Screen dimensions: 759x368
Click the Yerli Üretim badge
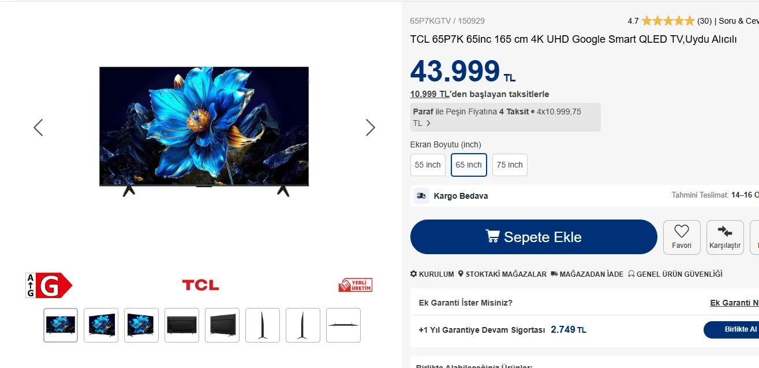[x=355, y=285]
